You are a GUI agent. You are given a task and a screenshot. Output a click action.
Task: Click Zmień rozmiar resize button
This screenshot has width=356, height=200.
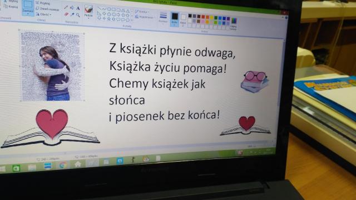[47, 9]
